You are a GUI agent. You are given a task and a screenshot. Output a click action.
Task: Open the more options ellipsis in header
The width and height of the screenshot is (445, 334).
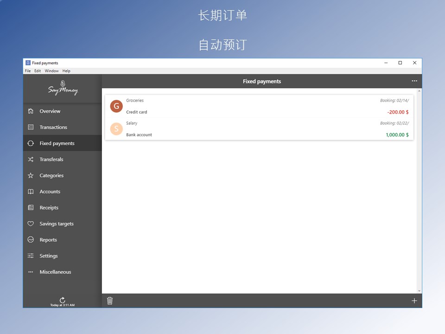pyautogui.click(x=414, y=81)
